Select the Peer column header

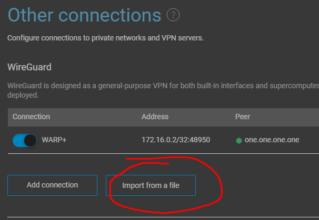(x=243, y=117)
